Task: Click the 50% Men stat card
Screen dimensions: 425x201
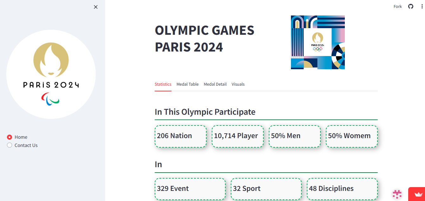Action: [x=295, y=136]
